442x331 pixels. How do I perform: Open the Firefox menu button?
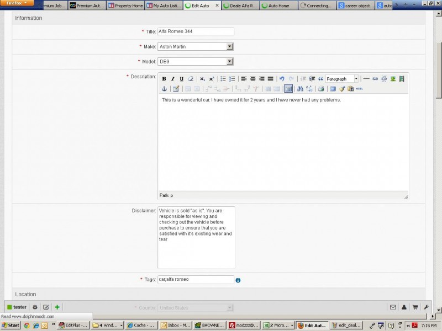[17, 3]
